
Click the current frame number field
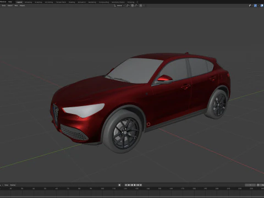(250, 185)
